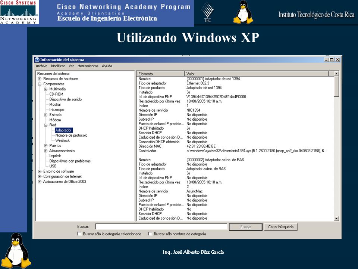Expand the Entrada node
This screenshot has height=269, width=358.
[46, 115]
